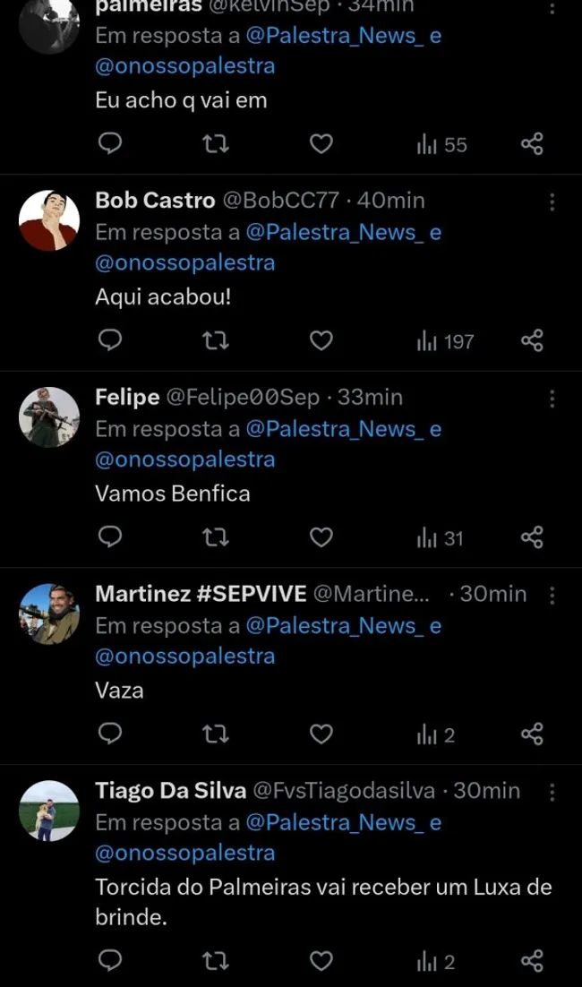The height and width of the screenshot is (987, 582).
Task: Expand the three-dot menu on Martinez's tweet
Action: pyautogui.click(x=552, y=594)
